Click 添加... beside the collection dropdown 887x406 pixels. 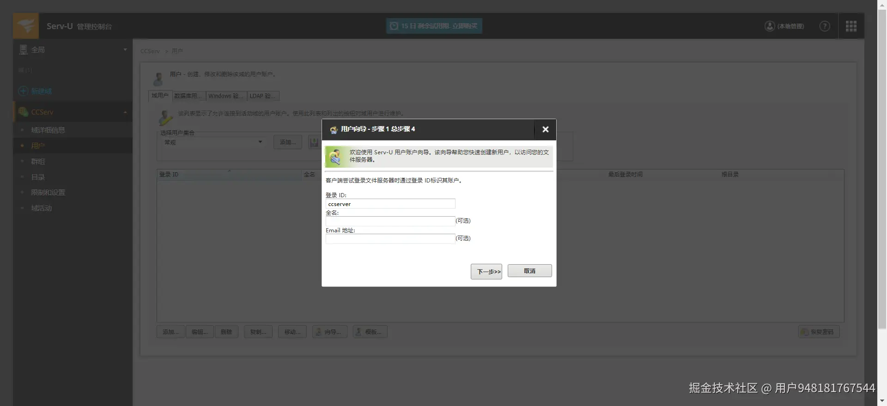[287, 142]
